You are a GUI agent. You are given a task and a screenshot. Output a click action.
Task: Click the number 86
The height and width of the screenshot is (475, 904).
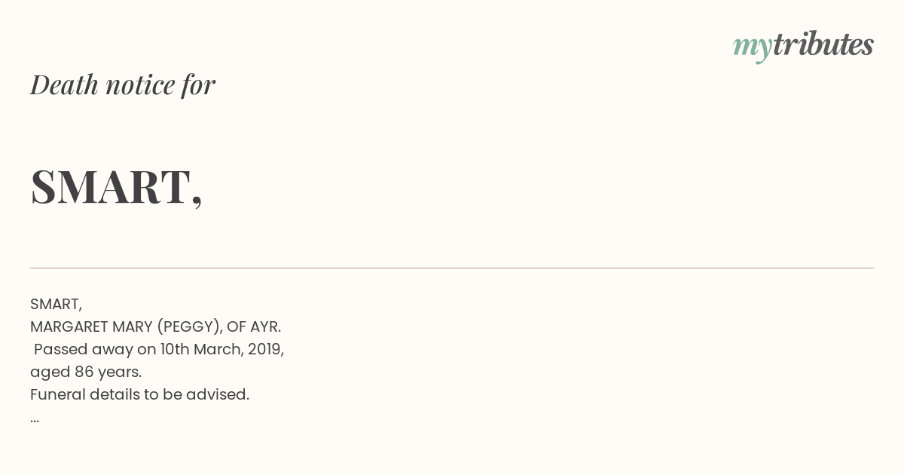click(84, 372)
